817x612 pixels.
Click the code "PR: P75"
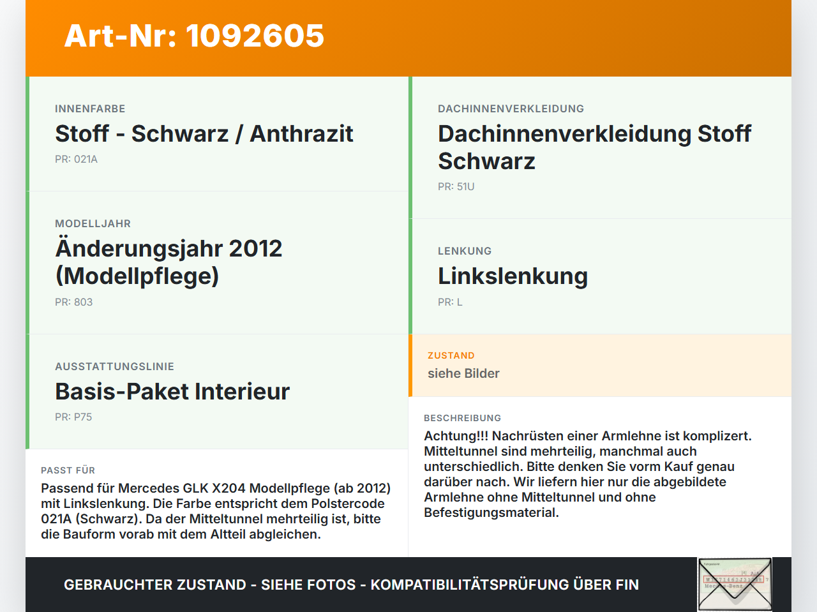pyautogui.click(x=73, y=417)
